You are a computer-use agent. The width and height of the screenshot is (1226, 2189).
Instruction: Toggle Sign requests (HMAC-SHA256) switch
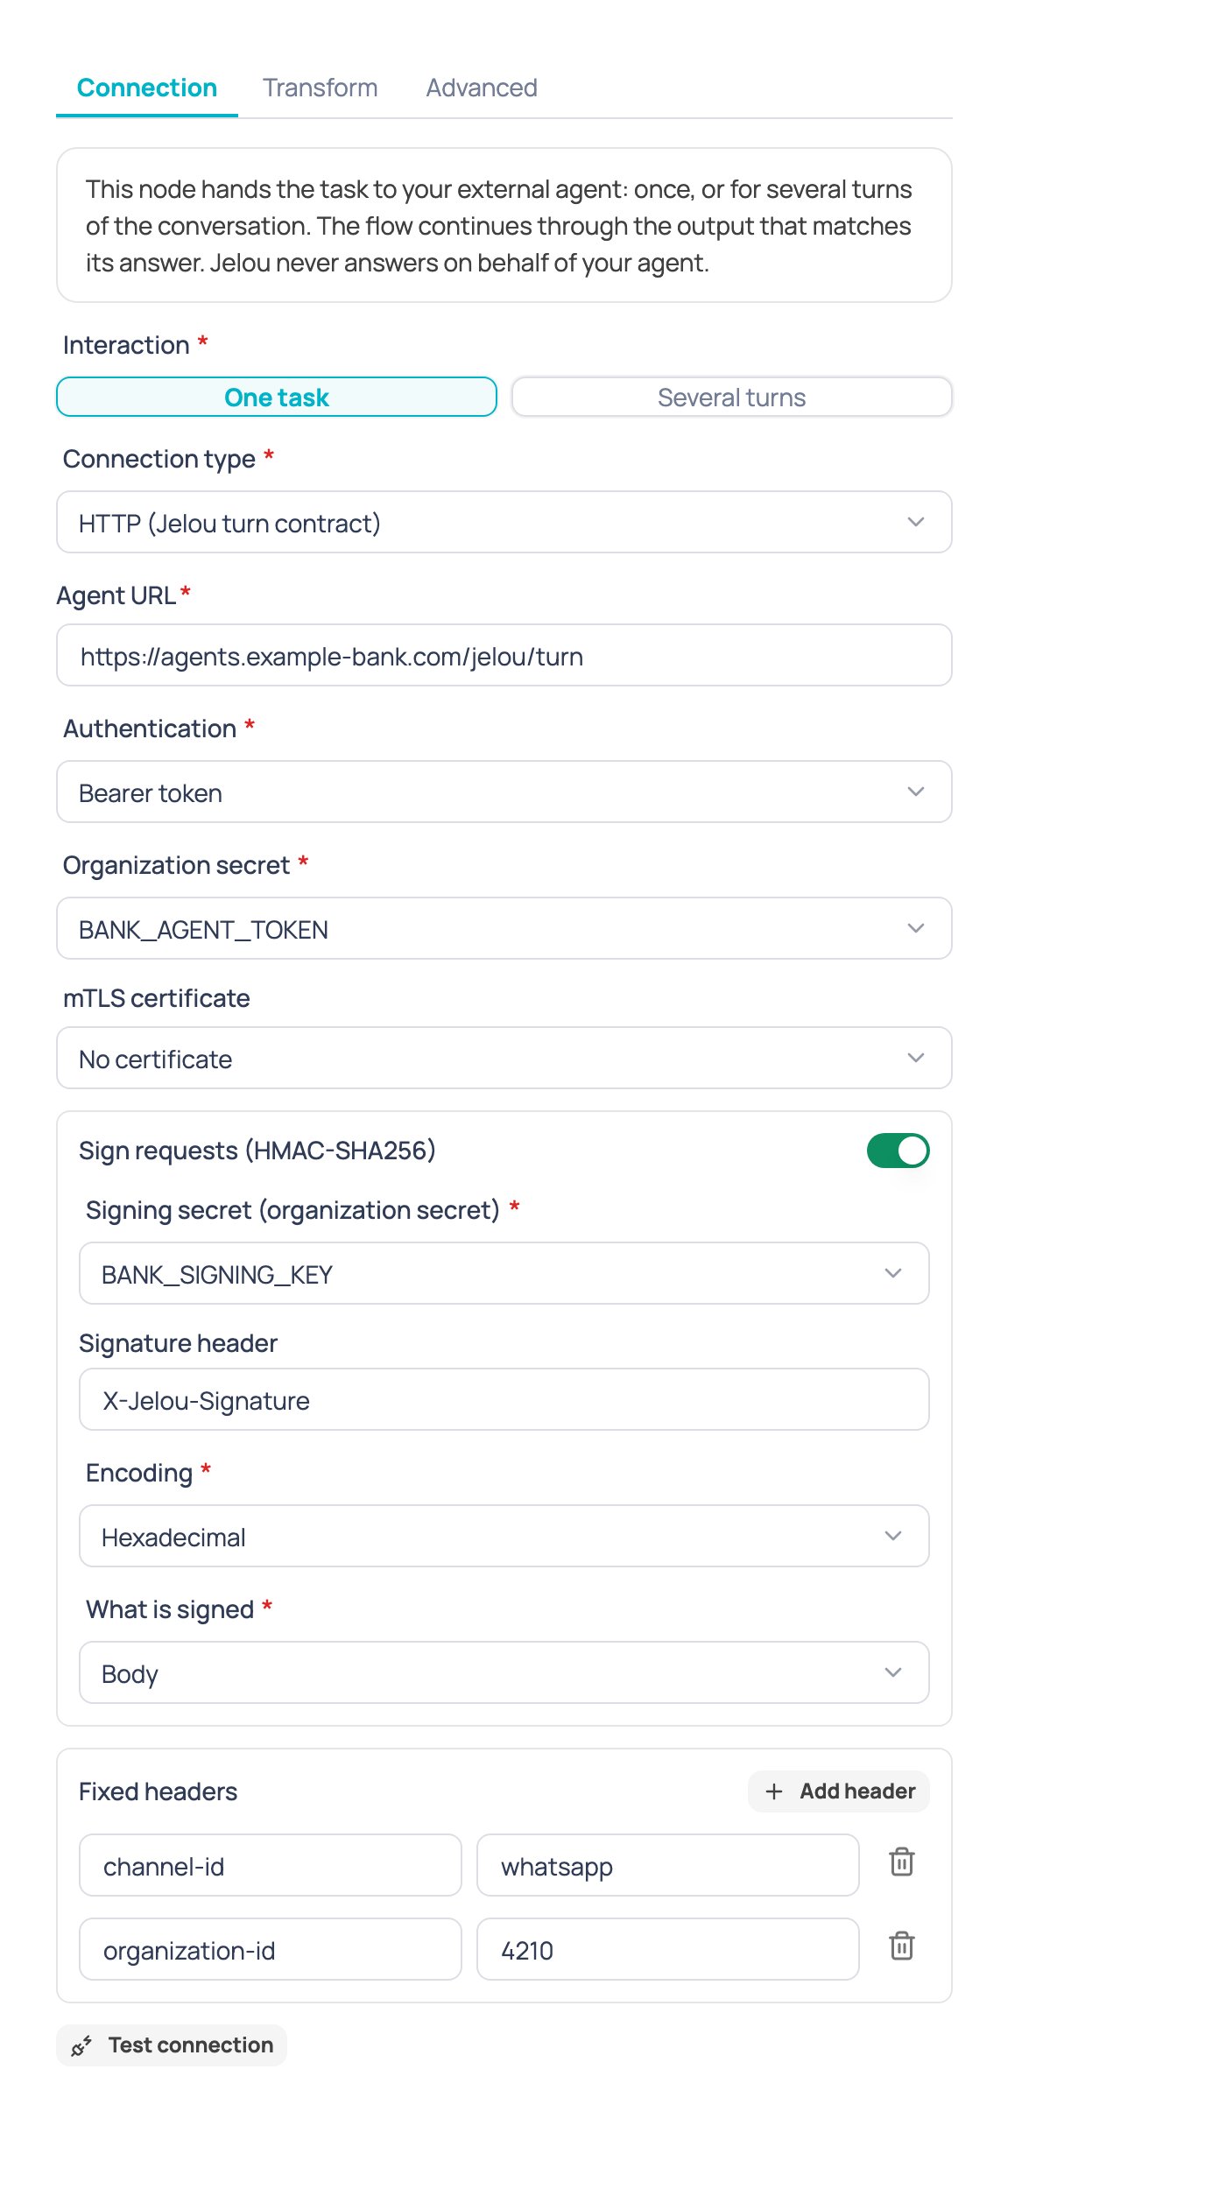pyautogui.click(x=898, y=1151)
